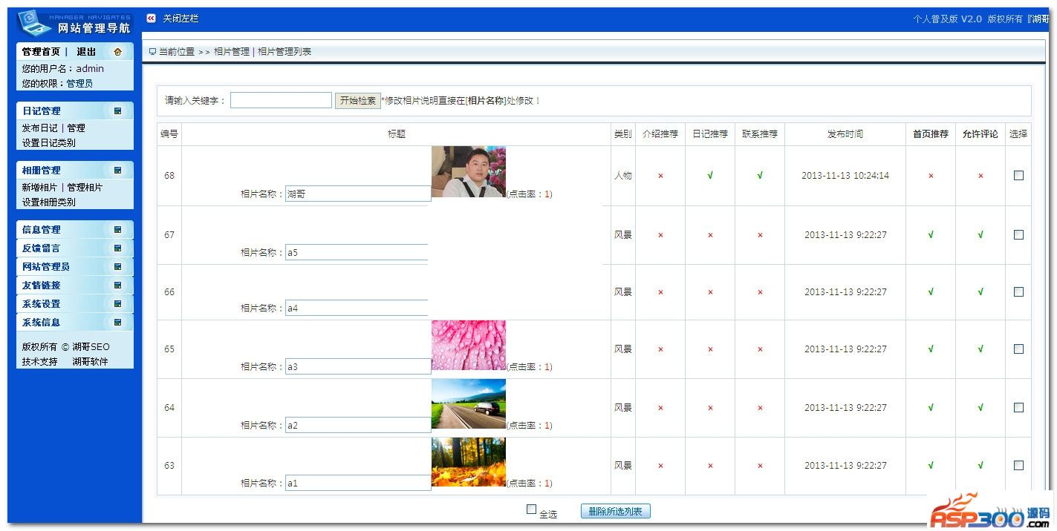Click the laptop logo icon in header
Screen dimensions: 1057x531
click(x=33, y=23)
